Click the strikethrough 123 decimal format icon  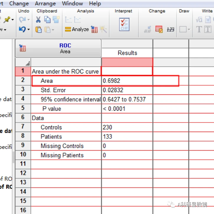pyautogui.click(x=171, y=30)
